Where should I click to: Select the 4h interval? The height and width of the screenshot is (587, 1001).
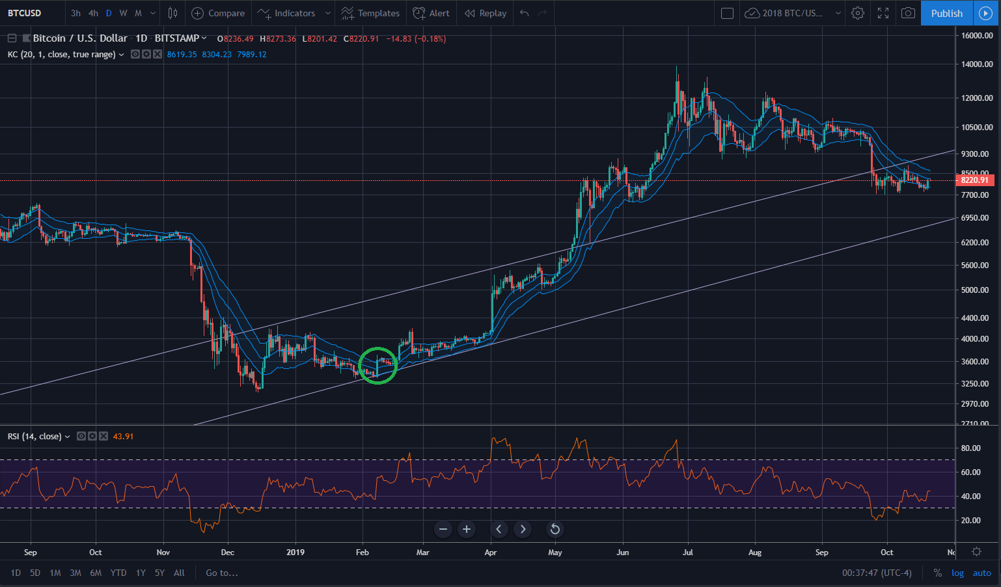93,13
